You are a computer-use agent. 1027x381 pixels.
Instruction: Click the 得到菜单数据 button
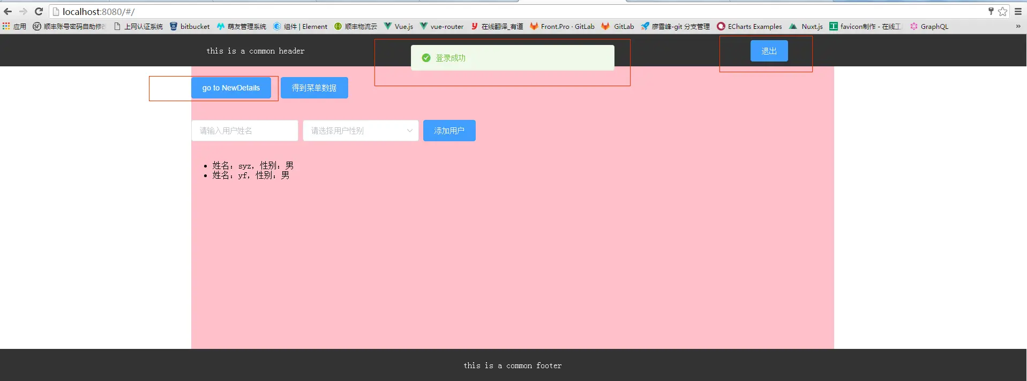tap(314, 88)
